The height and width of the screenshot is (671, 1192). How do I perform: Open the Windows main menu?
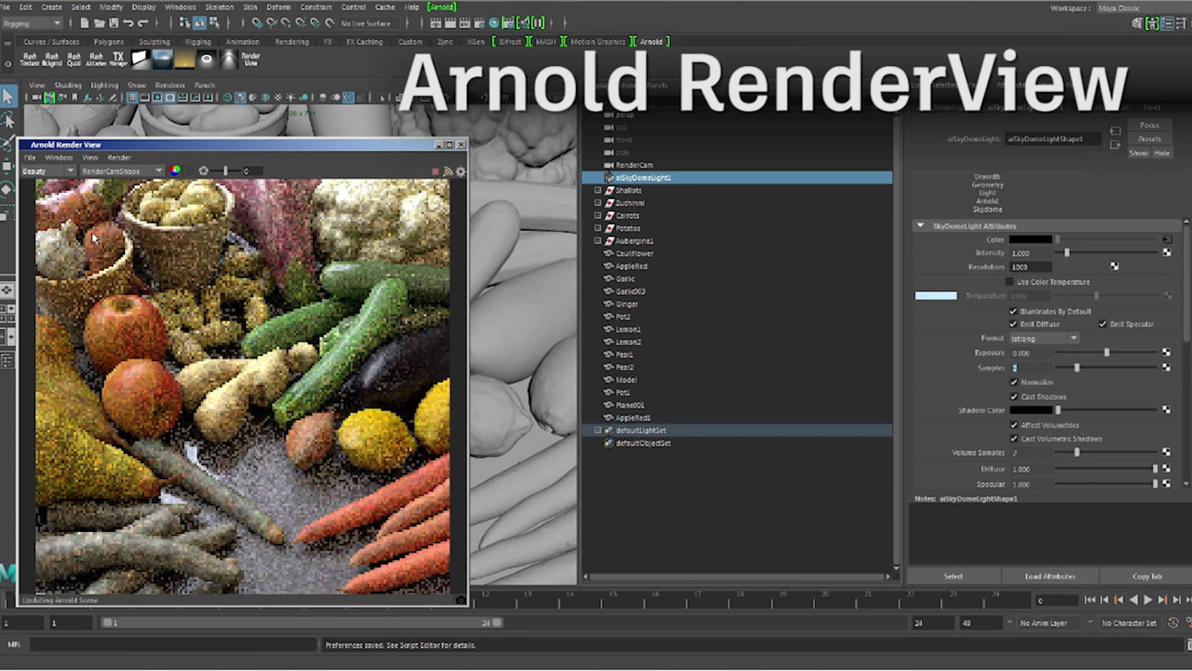tap(180, 7)
